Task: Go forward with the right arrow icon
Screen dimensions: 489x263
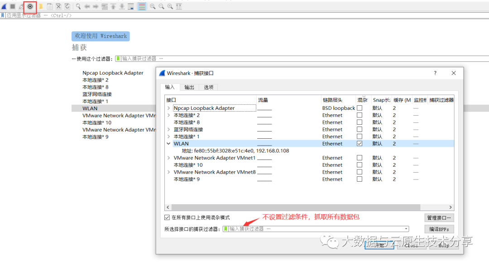Action: (96, 6)
